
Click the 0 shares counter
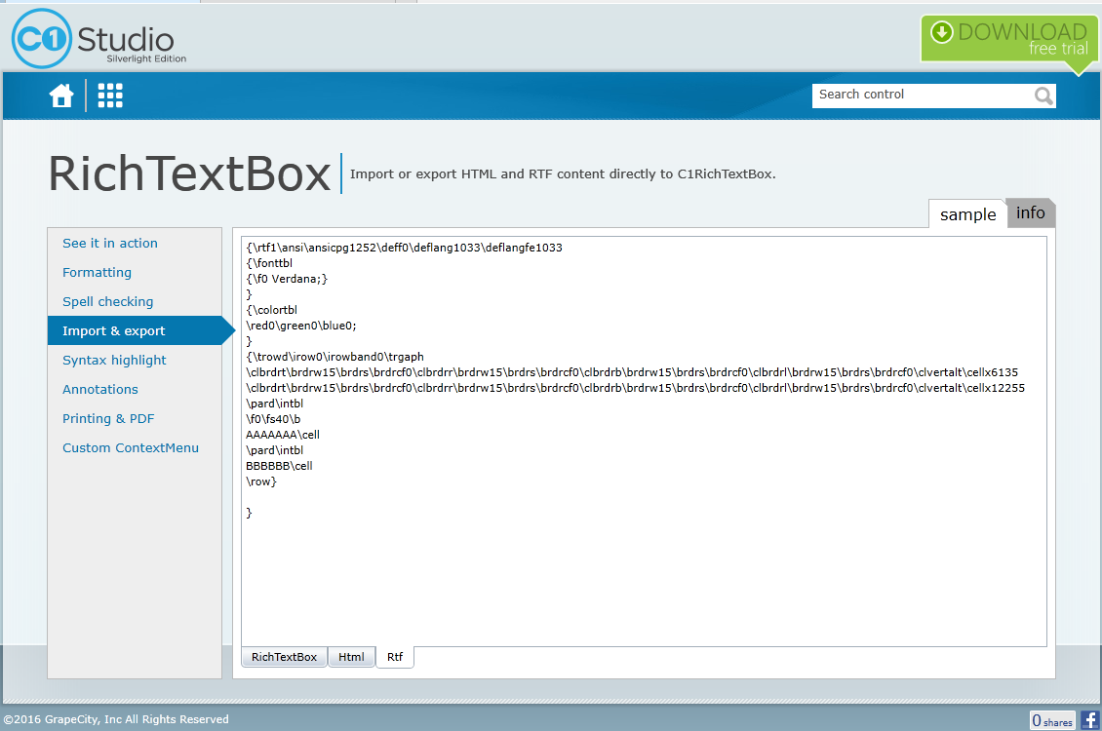pos(1052,720)
